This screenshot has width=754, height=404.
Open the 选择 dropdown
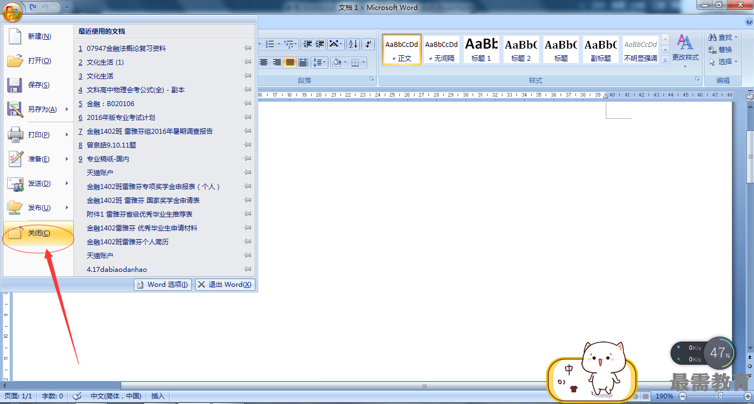(724, 62)
